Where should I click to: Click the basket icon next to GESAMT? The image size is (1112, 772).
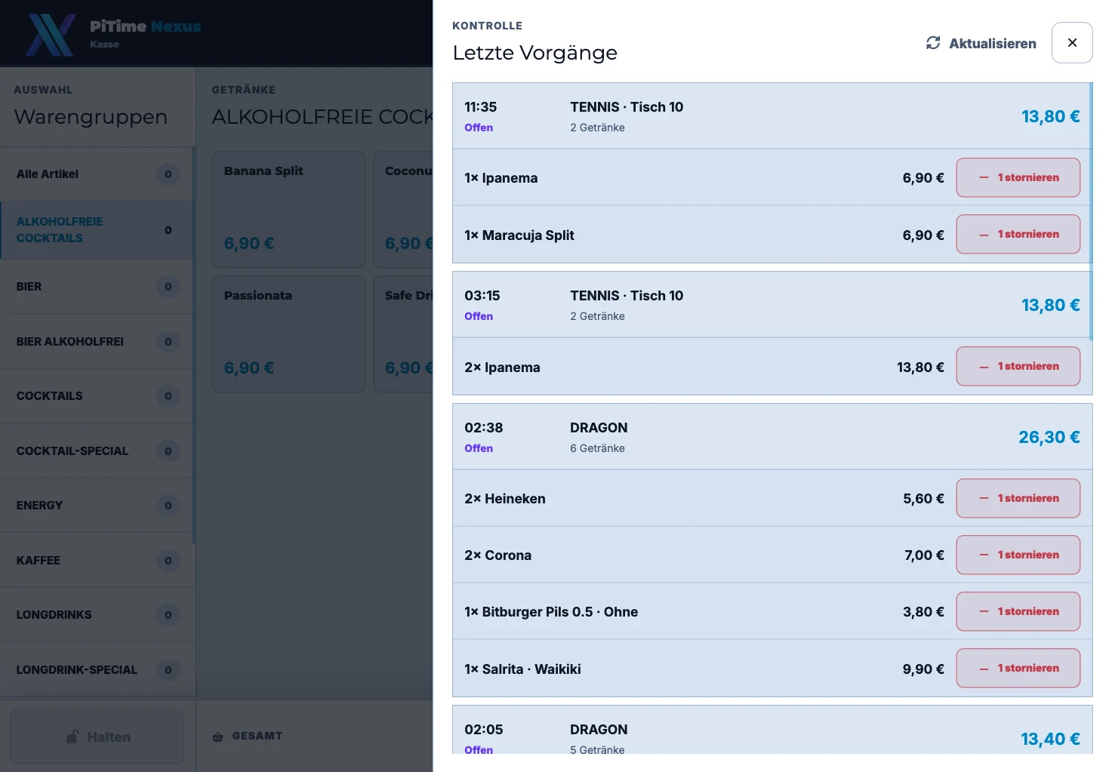click(x=217, y=737)
